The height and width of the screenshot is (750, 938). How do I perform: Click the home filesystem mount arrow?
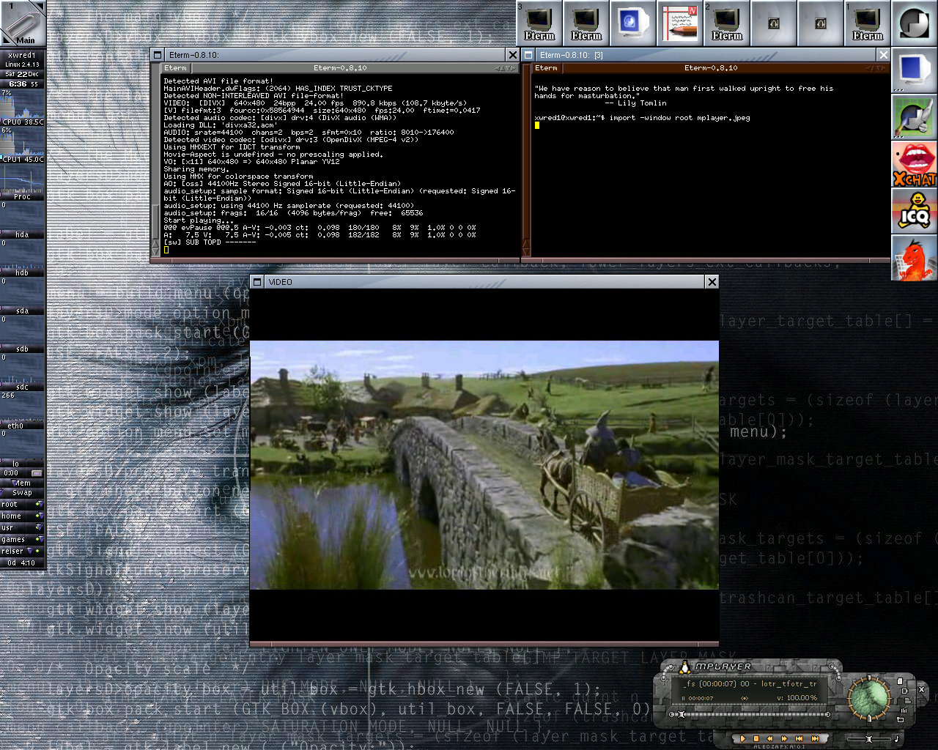41,516
